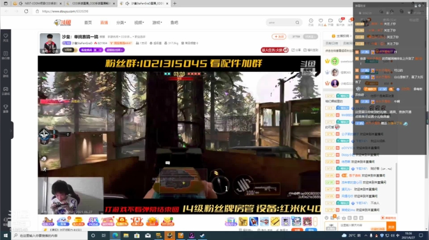
Task: Click the left sidebar gamepad cloud-game icon
Action: (6, 90)
